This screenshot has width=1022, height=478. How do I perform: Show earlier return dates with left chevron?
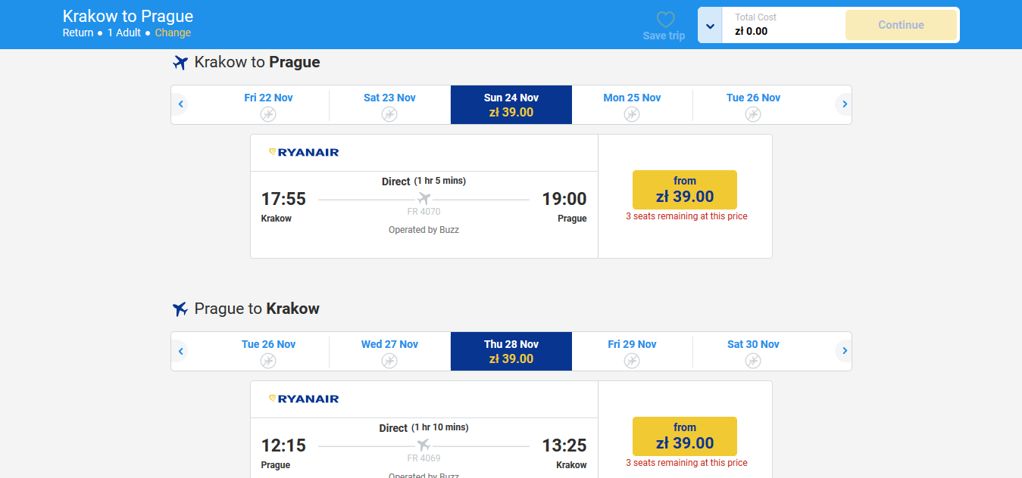(x=180, y=351)
